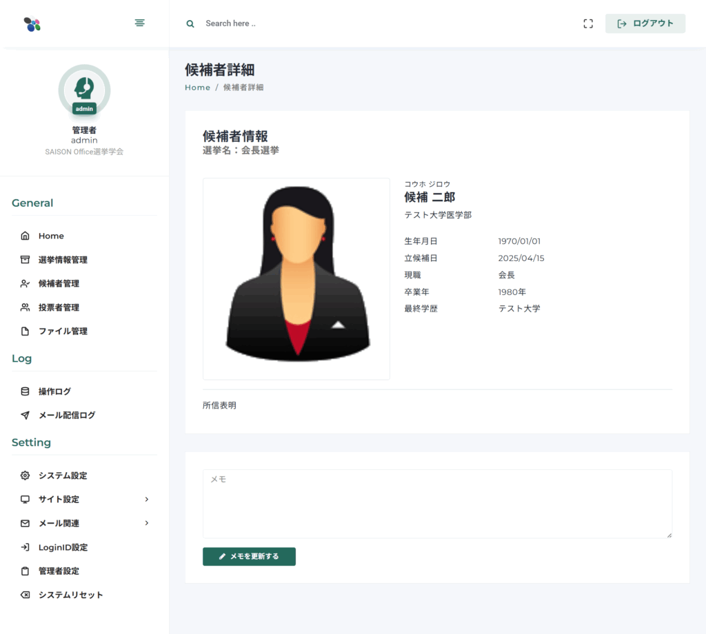Click the SAISON Office選挙学会 text
Image resolution: width=706 pixels, height=634 pixels.
pos(84,152)
